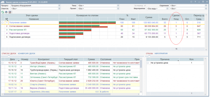Screen dimensions: 210x97
Task: Print the report using the printer icon
Action: pos(6,12)
